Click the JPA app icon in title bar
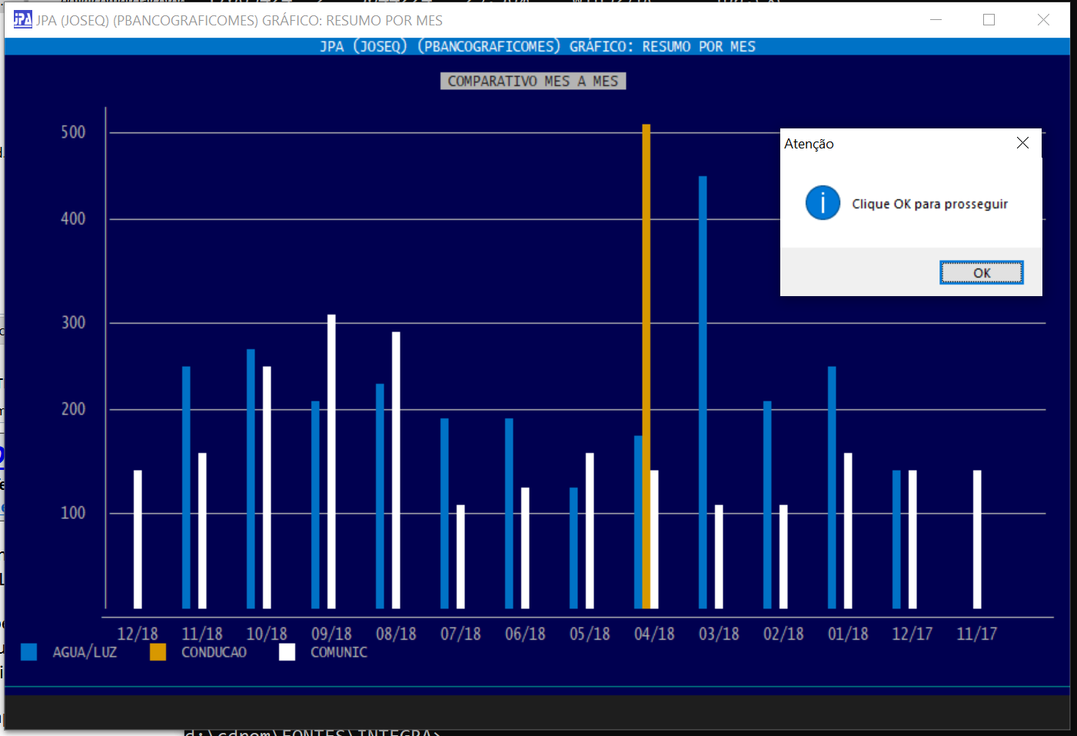The image size is (1077, 736). coord(22,20)
